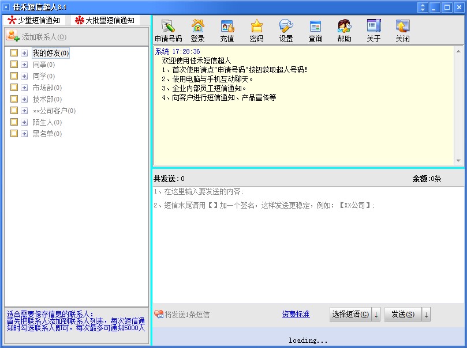Check the 黑名单 blacklist checkbox
This screenshot has width=467, height=348.
14,133
